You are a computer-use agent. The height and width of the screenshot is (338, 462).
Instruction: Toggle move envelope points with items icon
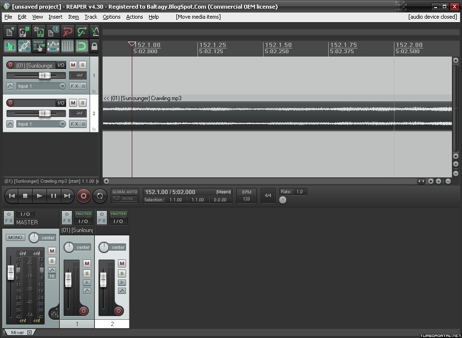point(53,46)
